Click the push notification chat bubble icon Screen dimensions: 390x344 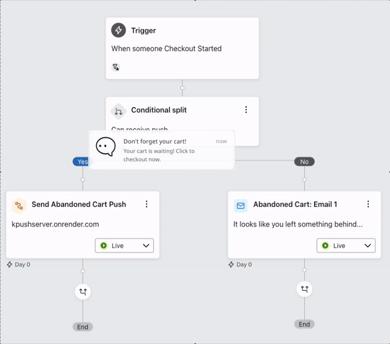pyautogui.click(x=105, y=146)
